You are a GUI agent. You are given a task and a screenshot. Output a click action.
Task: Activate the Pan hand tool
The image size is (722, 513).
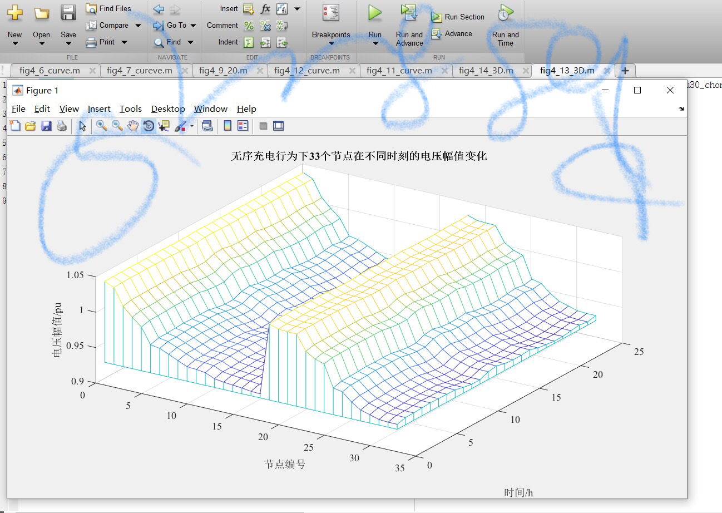(132, 126)
